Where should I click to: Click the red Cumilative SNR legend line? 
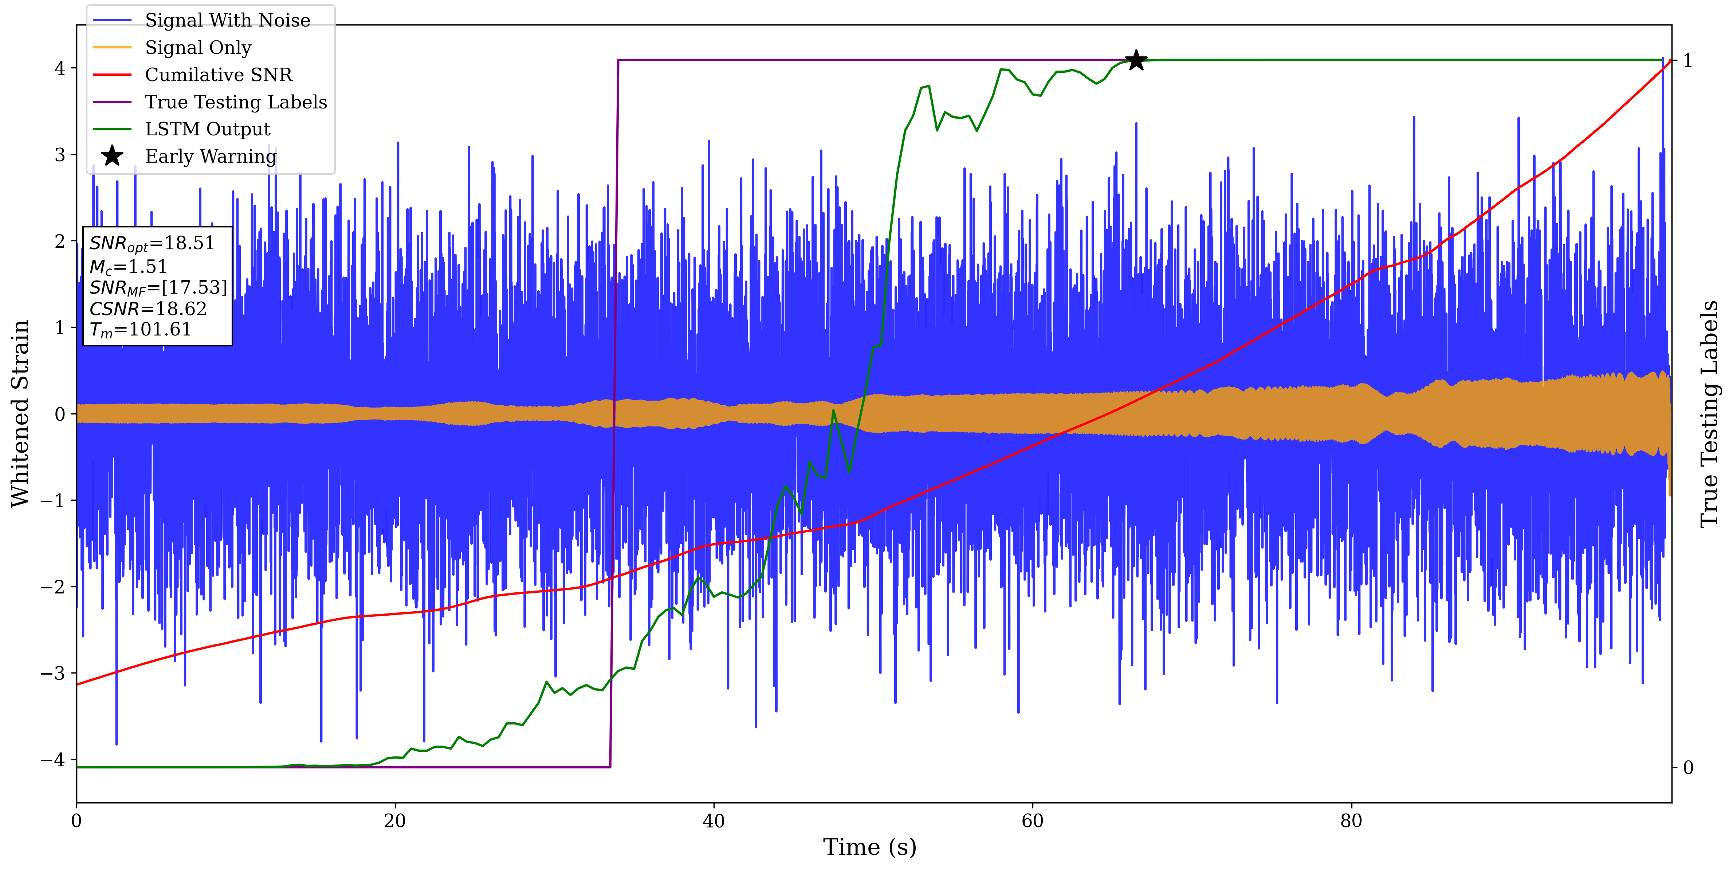tap(112, 75)
